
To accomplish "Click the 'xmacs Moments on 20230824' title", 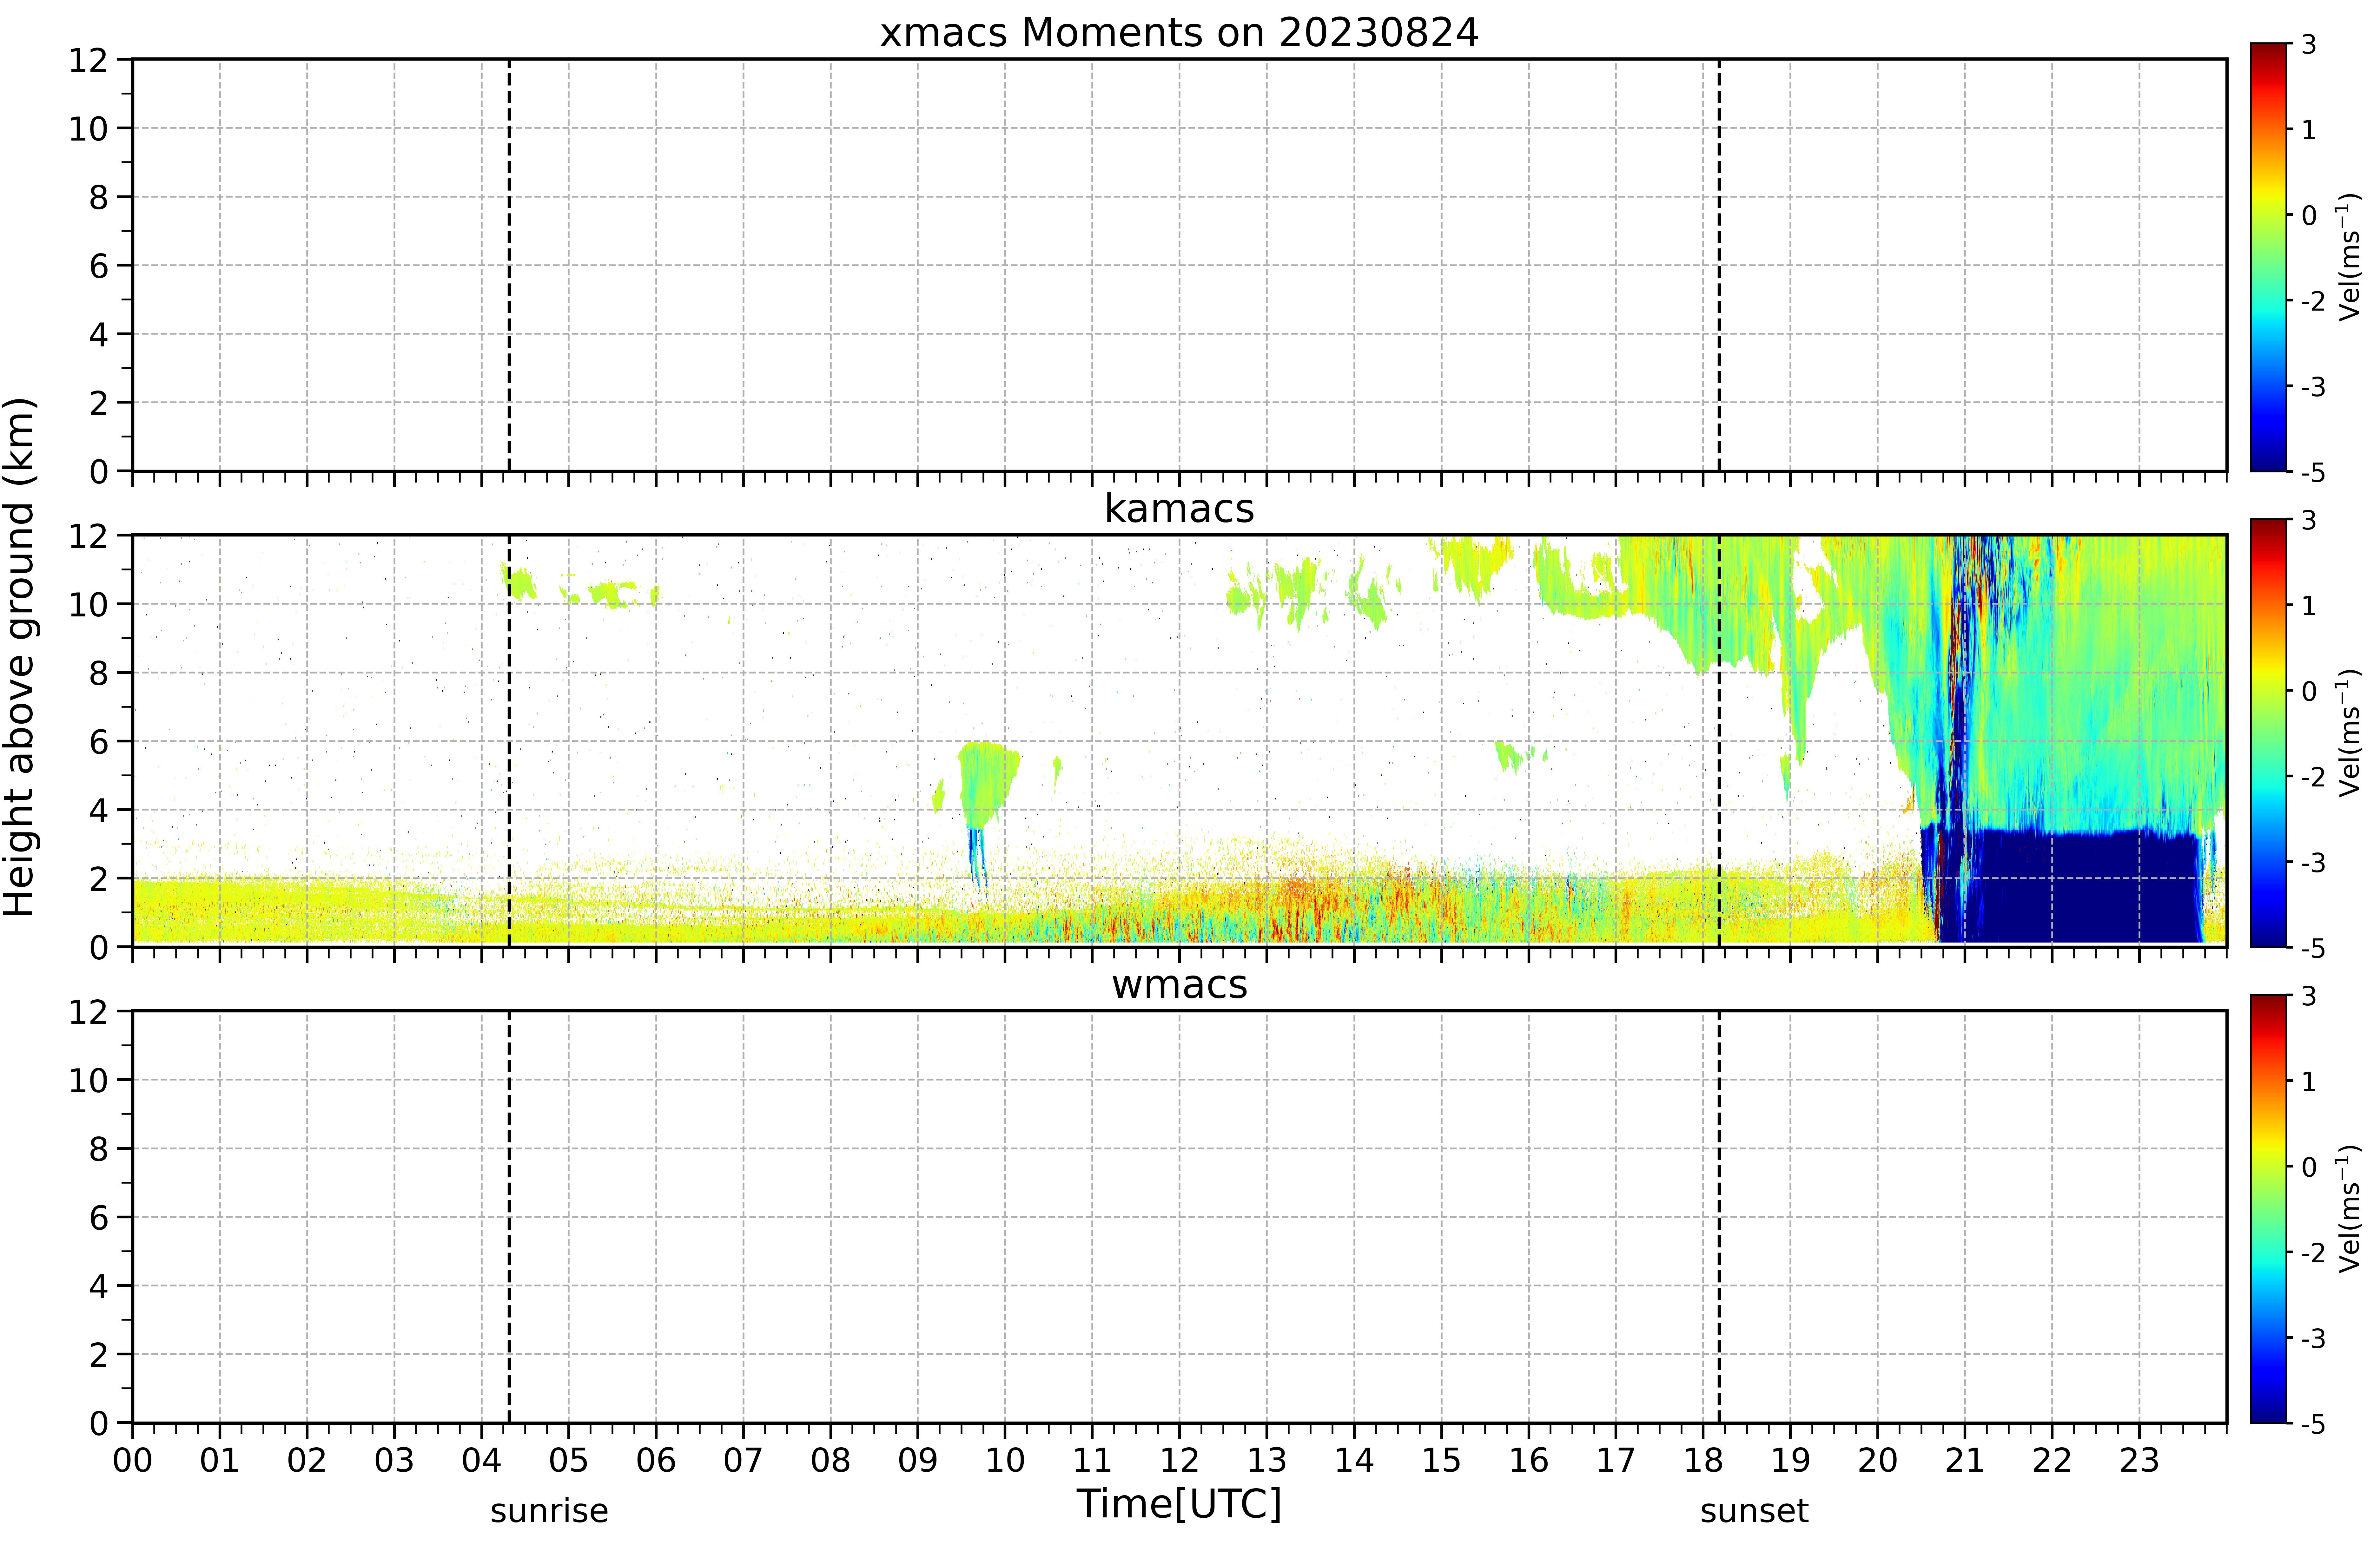I will click(x=1179, y=33).
